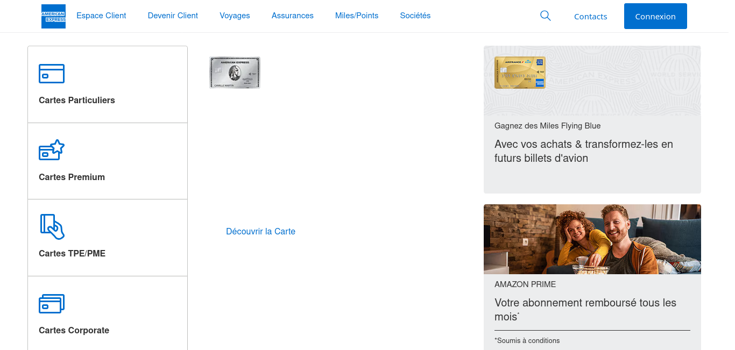Click the Cartes Premium star card icon
Viewport: 735px width, 350px height.
[52, 150]
